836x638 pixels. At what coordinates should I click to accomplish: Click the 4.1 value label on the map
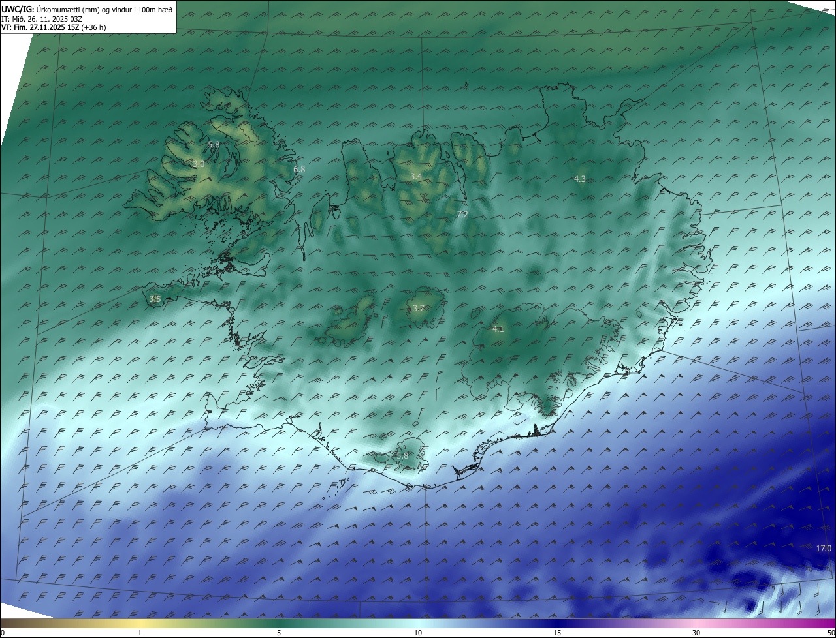498,329
